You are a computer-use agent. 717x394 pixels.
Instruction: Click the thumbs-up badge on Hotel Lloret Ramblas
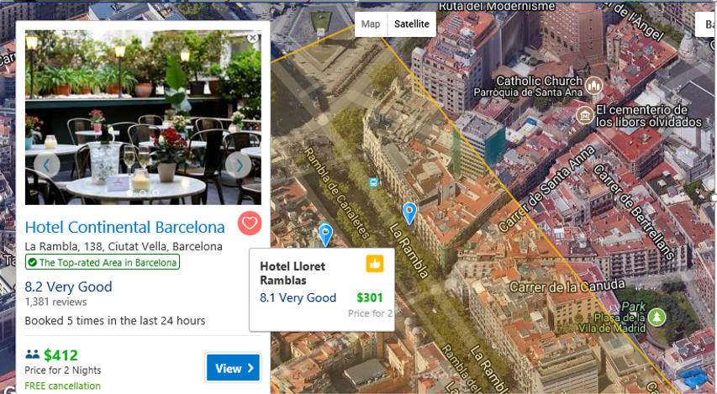coord(375,264)
